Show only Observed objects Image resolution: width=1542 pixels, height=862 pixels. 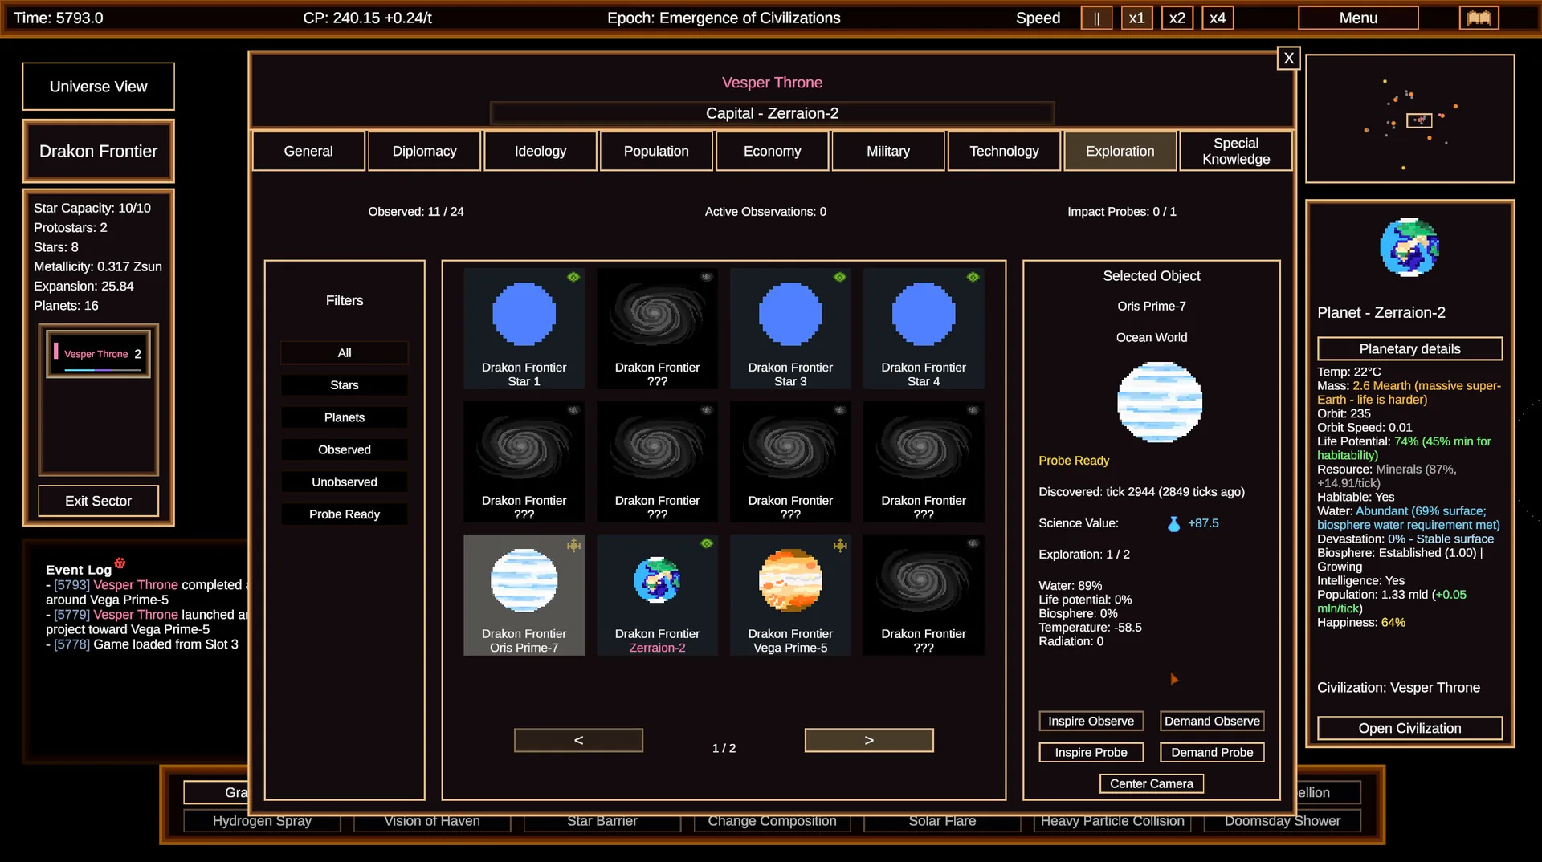click(x=345, y=449)
